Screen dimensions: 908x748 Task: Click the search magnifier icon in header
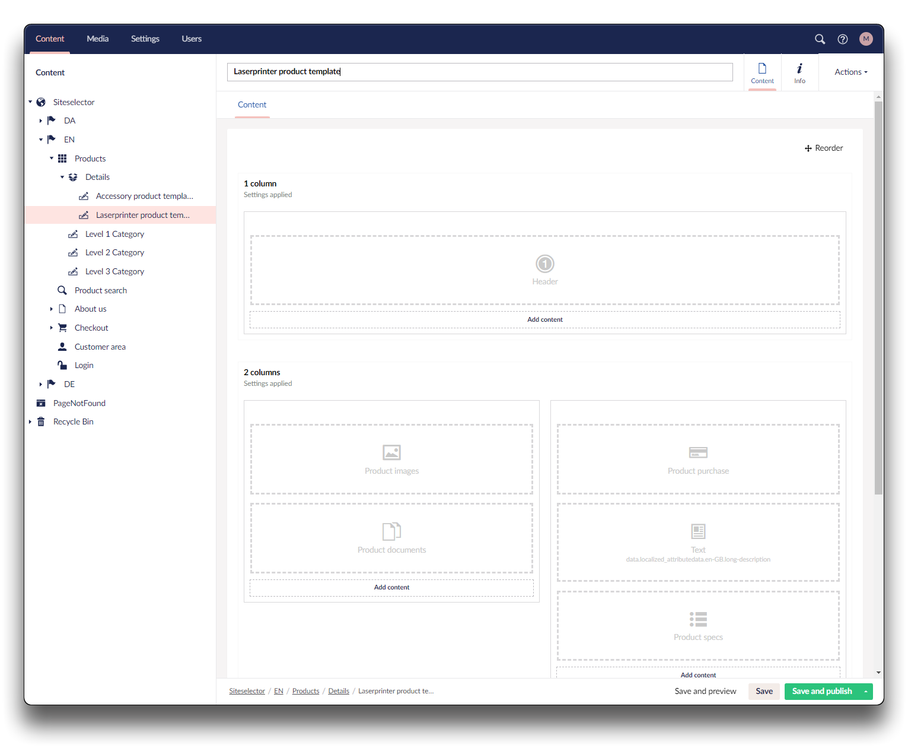pyautogui.click(x=820, y=39)
